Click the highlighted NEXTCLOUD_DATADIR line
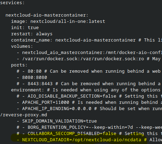Image resolution: width=162 pixels, height=144 pixels. [89, 140]
